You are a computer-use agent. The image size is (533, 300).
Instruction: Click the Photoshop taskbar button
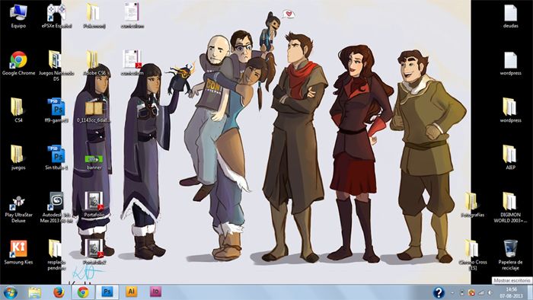pyautogui.click(x=107, y=292)
